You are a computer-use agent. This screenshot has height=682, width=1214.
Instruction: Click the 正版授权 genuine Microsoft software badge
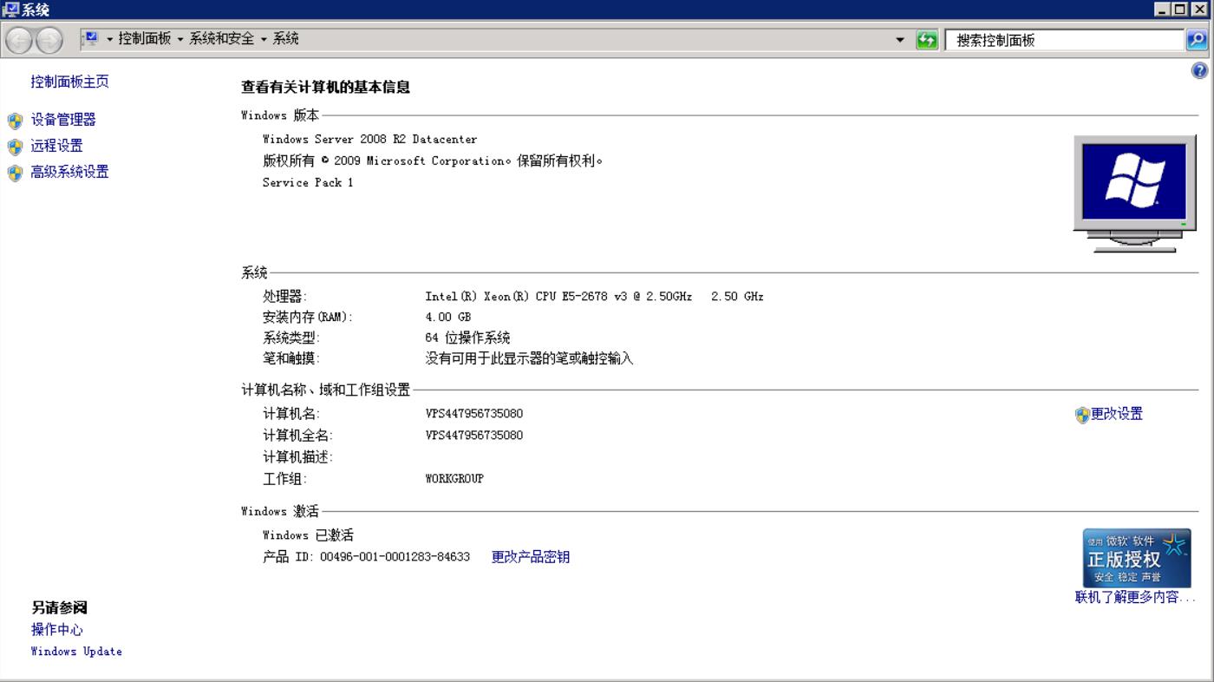coord(1136,558)
